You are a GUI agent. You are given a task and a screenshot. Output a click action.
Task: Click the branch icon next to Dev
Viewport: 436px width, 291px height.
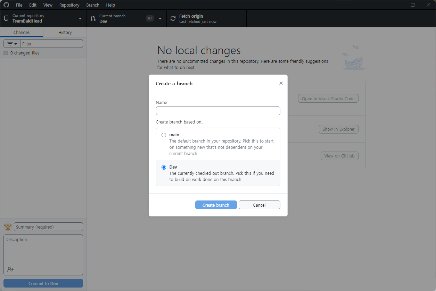click(x=93, y=18)
